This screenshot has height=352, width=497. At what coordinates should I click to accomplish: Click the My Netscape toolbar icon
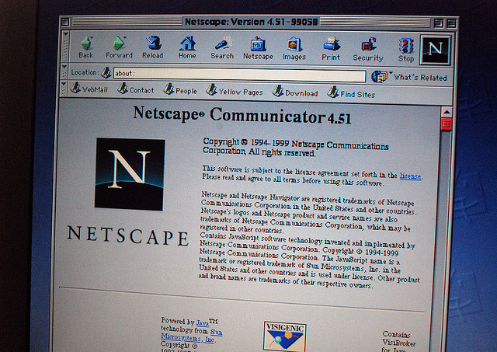pos(259,48)
